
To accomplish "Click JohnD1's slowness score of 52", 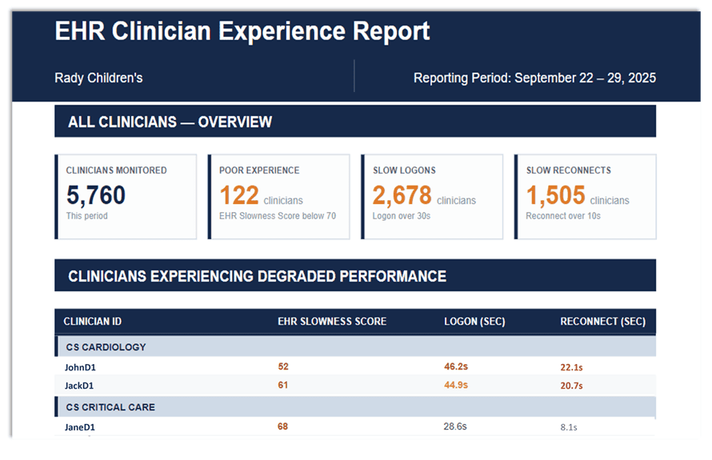I will pyautogui.click(x=283, y=366).
